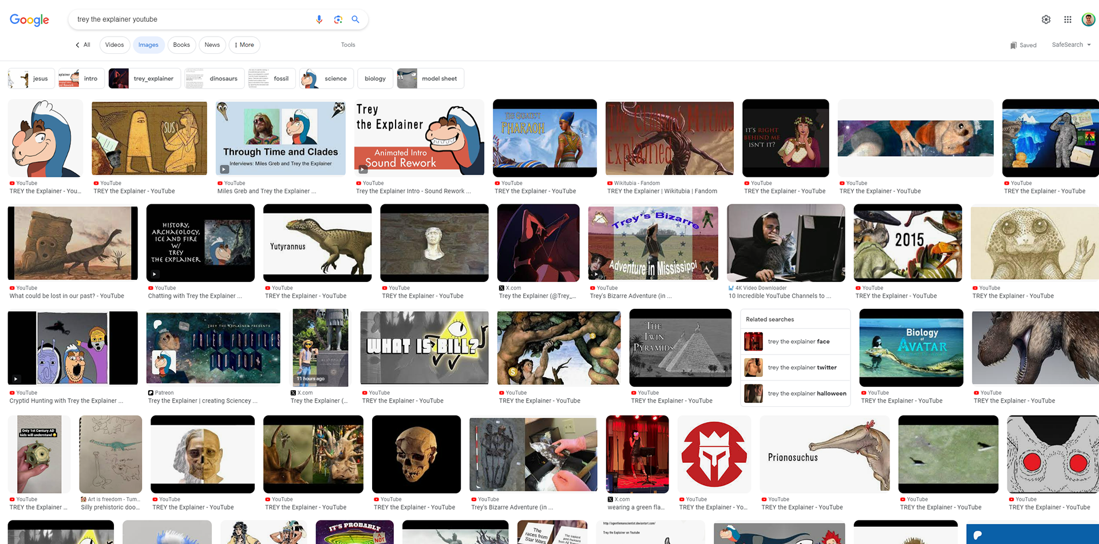Click the voice search microphone icon
Screen dimensions: 1099x544
point(319,19)
